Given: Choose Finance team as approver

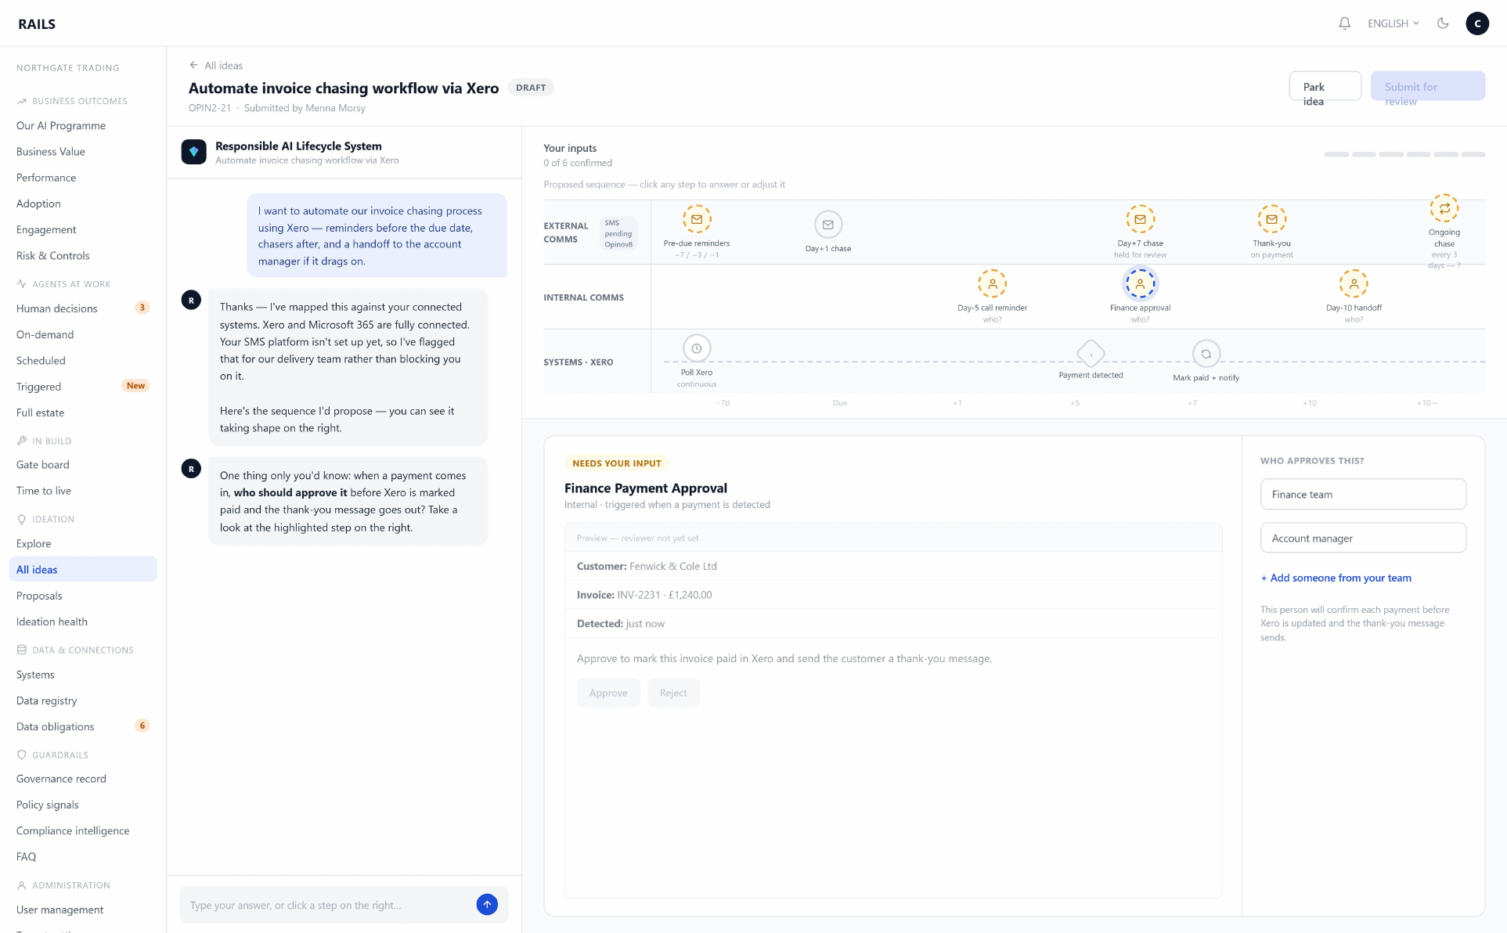Looking at the screenshot, I should point(1363,494).
